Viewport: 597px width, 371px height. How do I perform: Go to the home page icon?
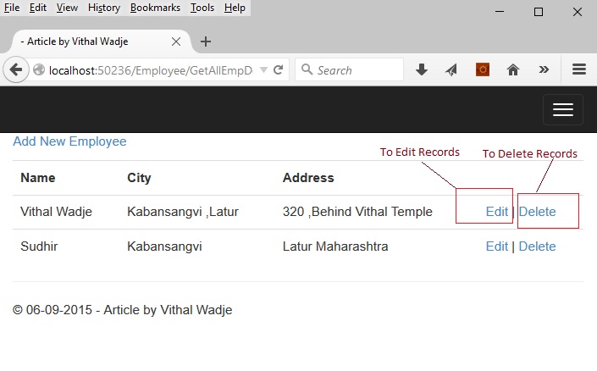click(x=513, y=69)
